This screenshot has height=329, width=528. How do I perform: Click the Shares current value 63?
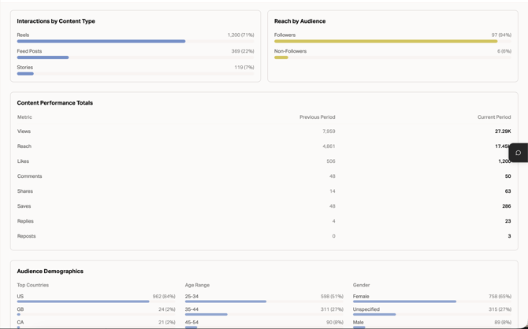508,191
